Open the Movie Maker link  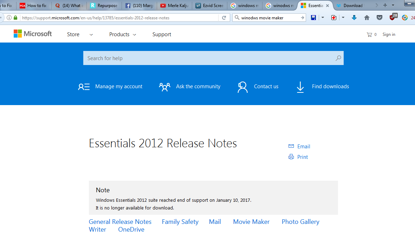click(x=251, y=222)
